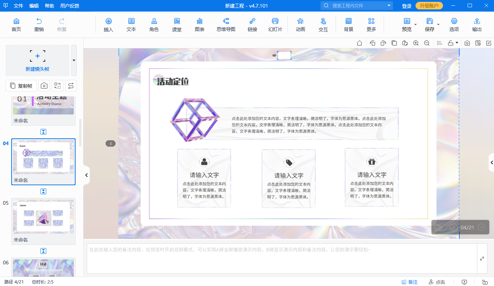Click the 复制帧 copy frame button
Viewport: 494px width, 286px height.
click(21, 86)
